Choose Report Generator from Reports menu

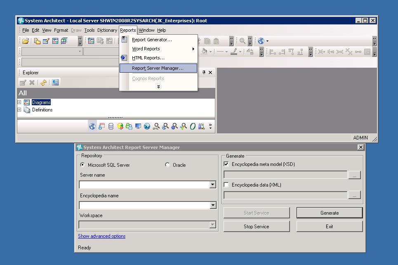[158, 40]
